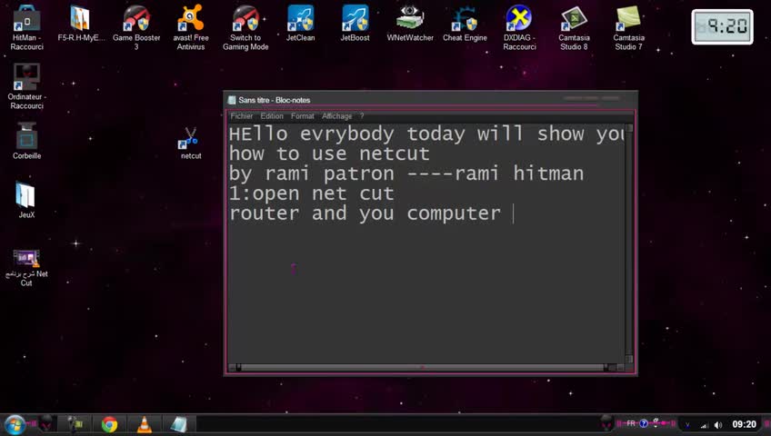
Task: Open Camtasia Studio 8 shortcut
Action: (x=574, y=27)
